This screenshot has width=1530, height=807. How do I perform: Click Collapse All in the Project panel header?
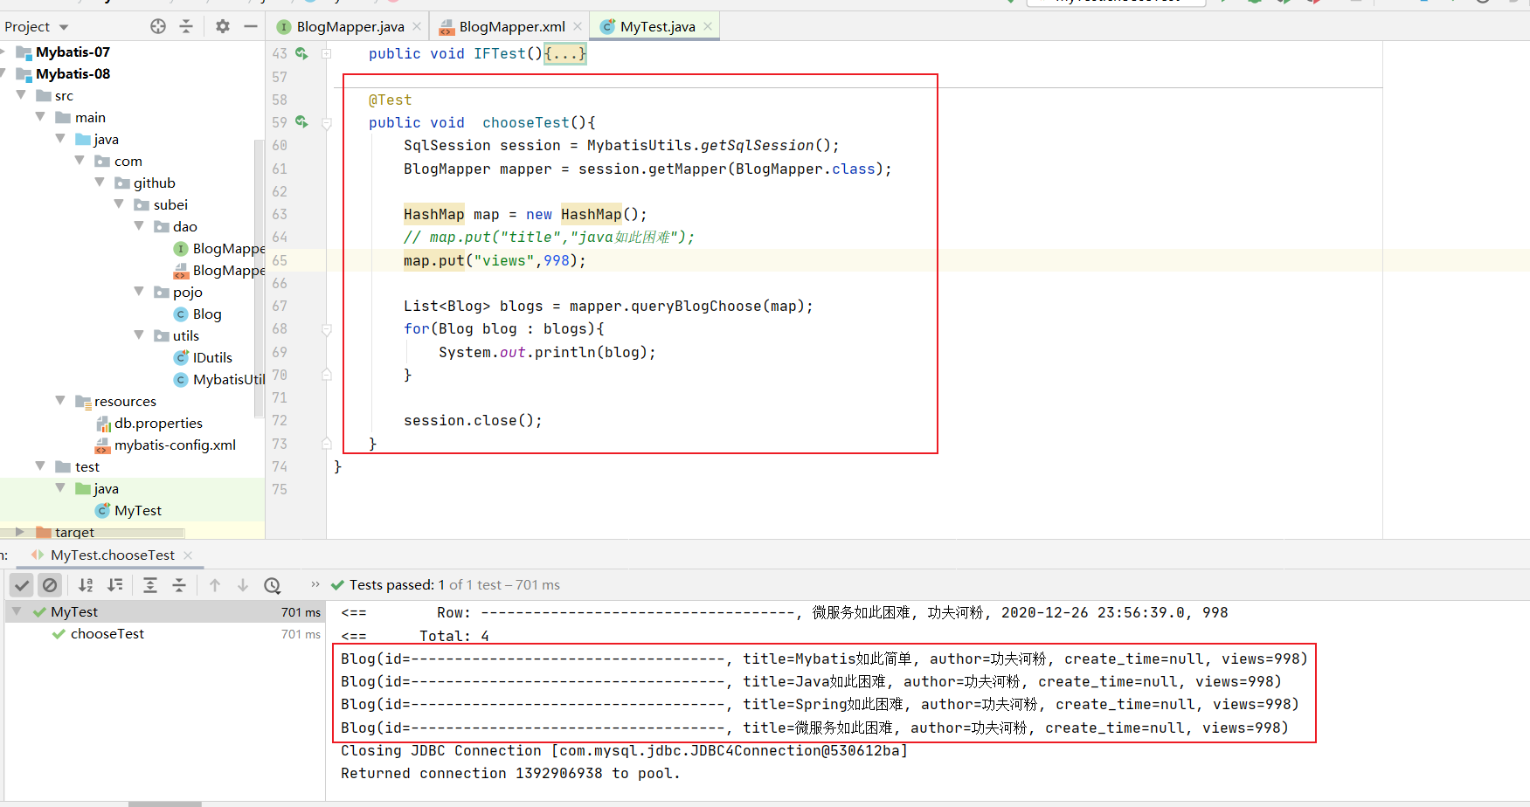coord(186,26)
